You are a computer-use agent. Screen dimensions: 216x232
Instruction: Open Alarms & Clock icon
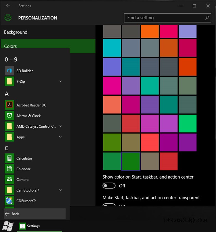point(9,116)
